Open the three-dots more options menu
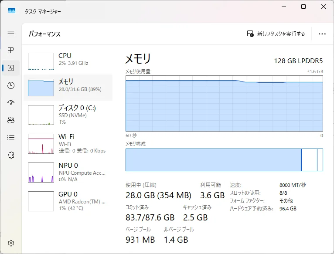 click(322, 34)
